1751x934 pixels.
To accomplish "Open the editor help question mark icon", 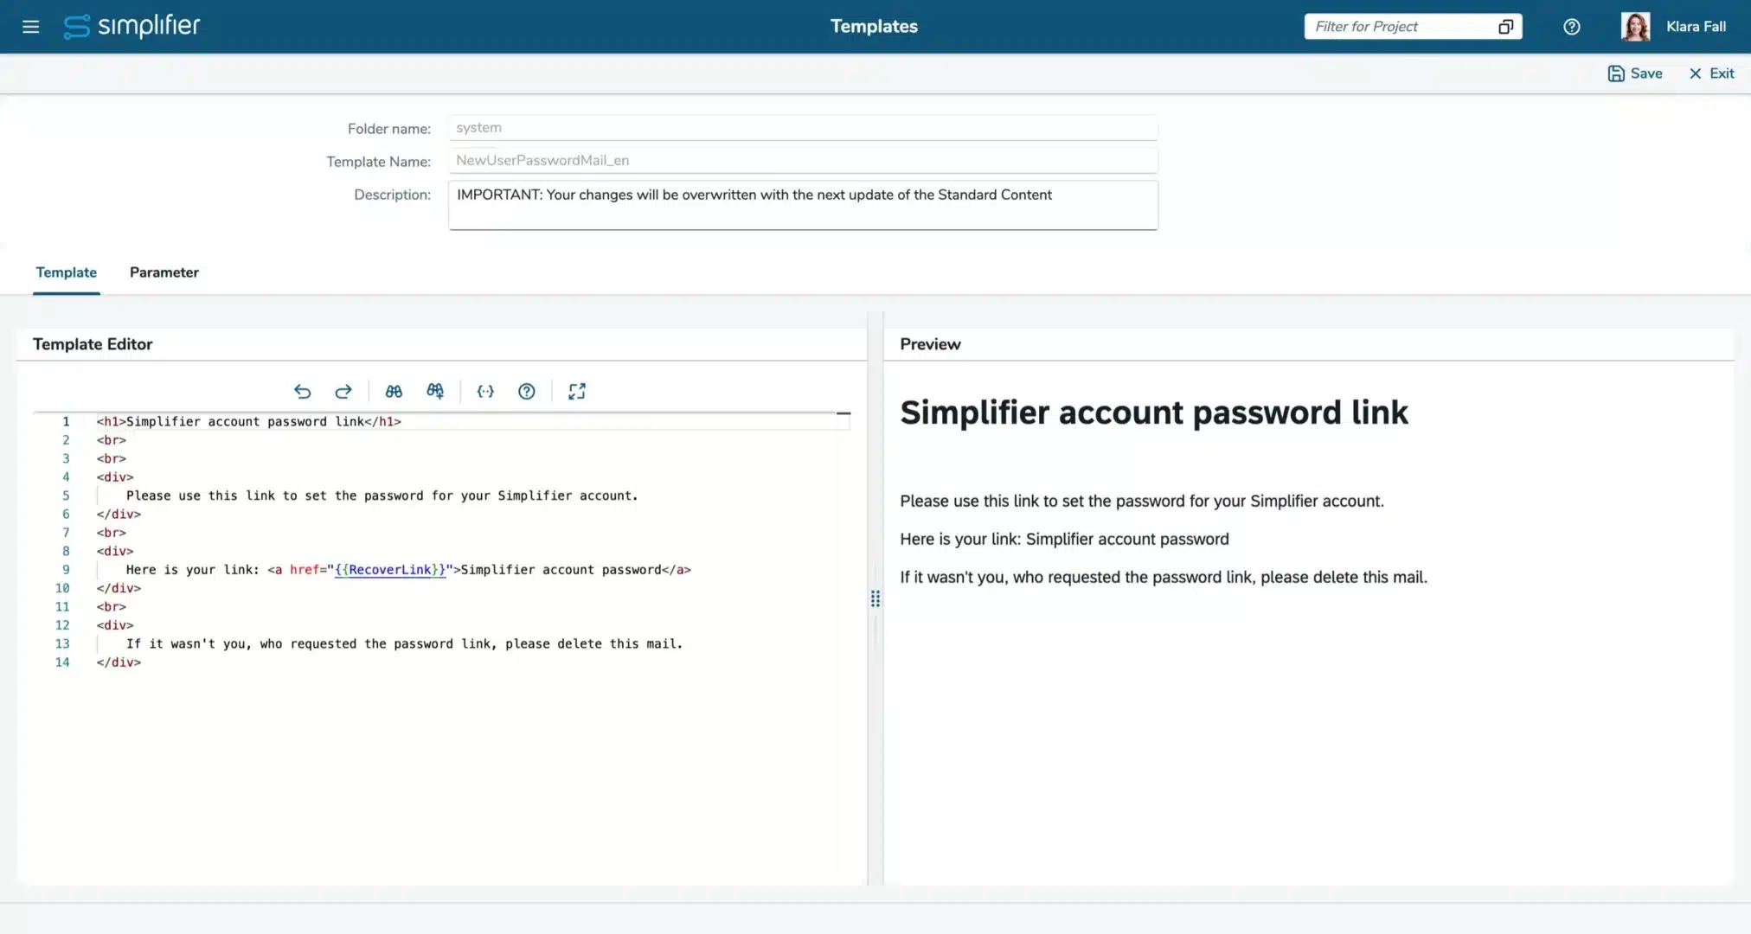I will 526,392.
